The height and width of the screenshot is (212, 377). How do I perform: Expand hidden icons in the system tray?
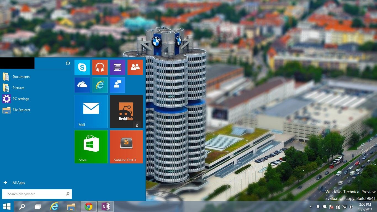pyautogui.click(x=311, y=206)
